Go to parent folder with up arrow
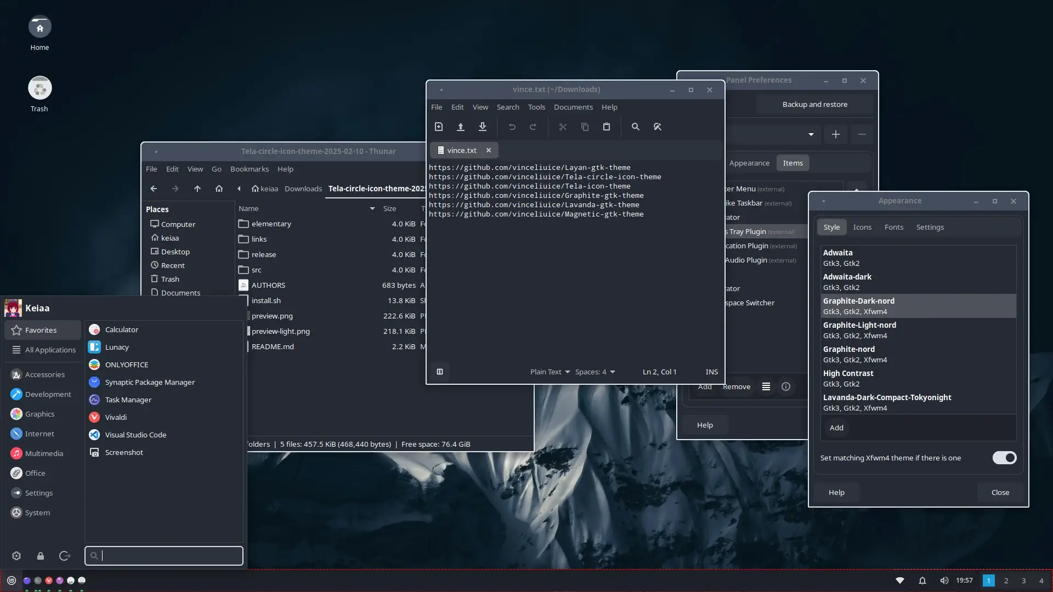Viewport: 1053px width, 592px height. pyautogui.click(x=197, y=189)
